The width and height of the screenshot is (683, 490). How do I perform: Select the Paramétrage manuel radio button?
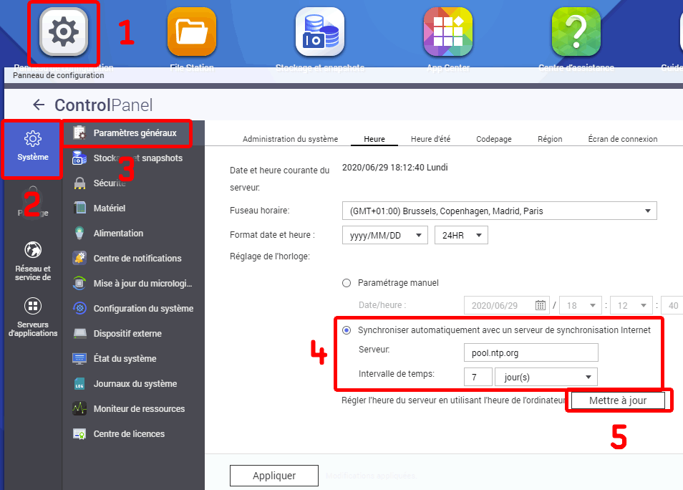click(347, 283)
